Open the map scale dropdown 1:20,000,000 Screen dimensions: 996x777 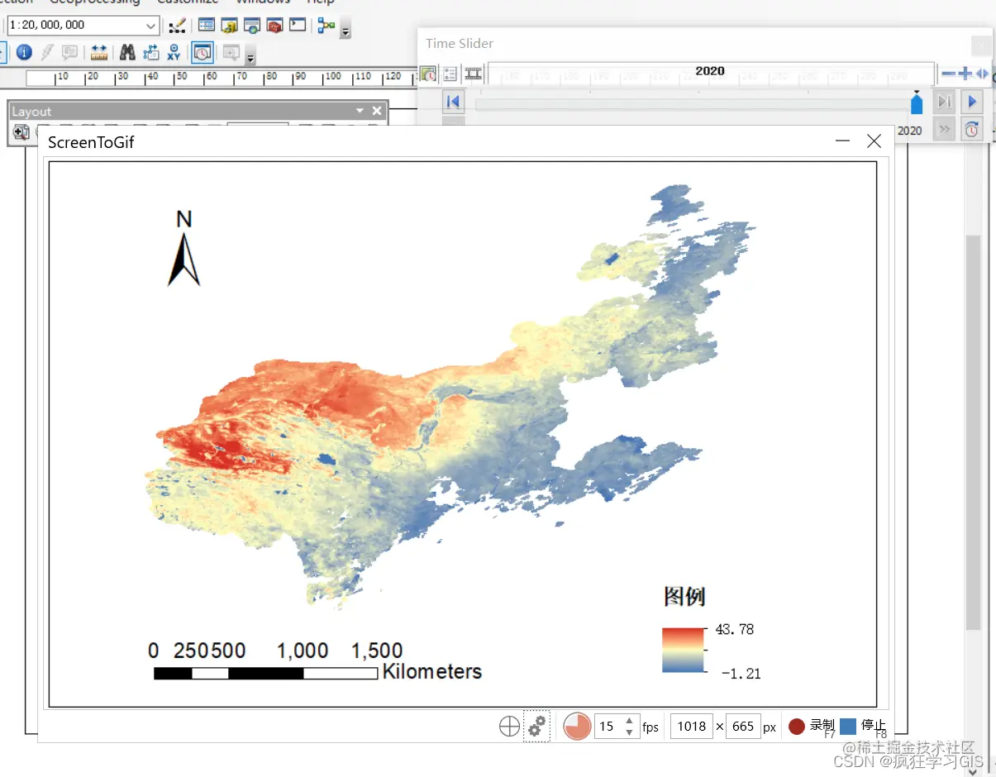coord(151,26)
